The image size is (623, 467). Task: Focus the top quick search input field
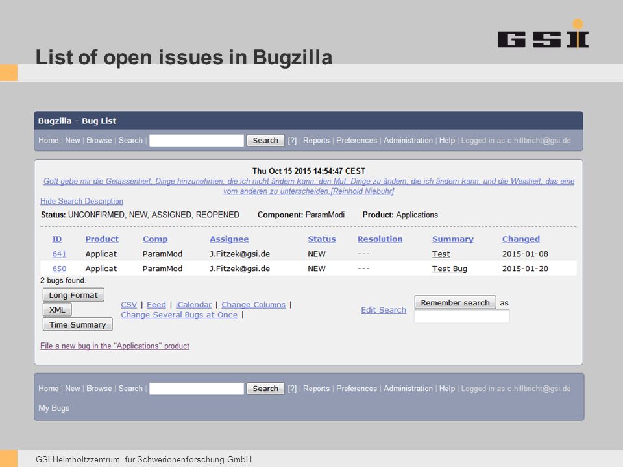[x=197, y=141]
